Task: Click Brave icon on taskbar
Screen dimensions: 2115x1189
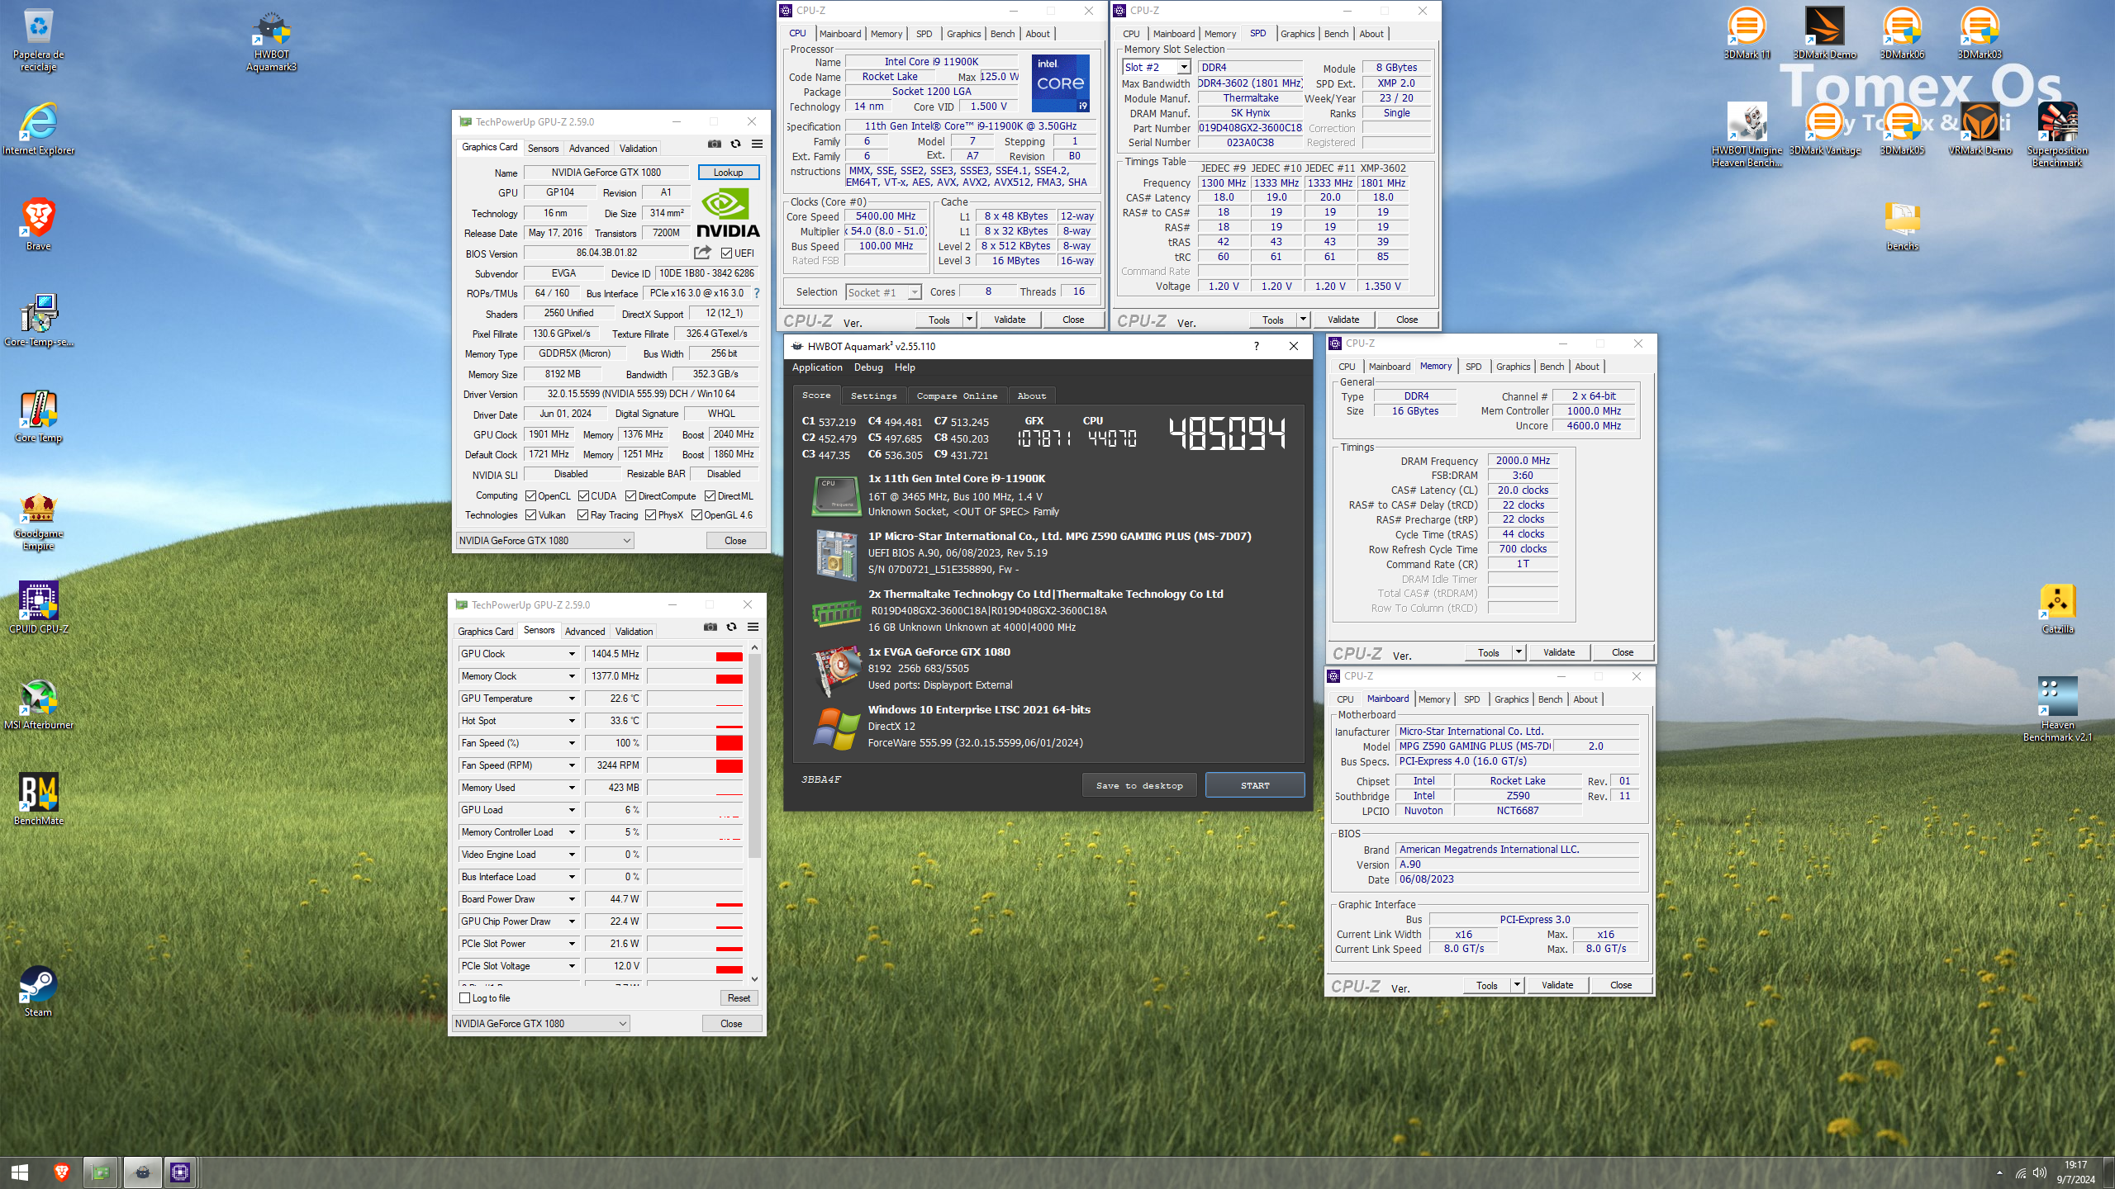Action: (61, 1172)
